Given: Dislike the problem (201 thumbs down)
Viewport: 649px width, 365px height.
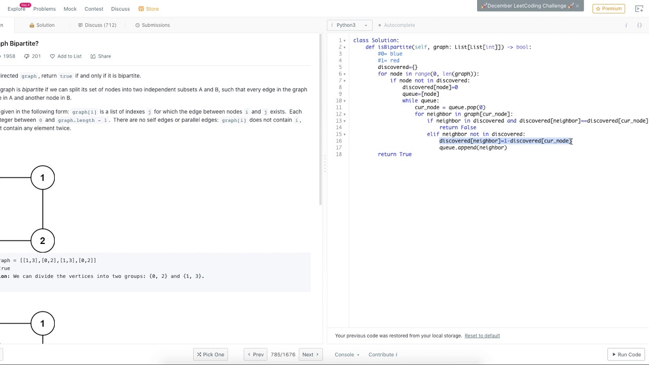Looking at the screenshot, I should tap(32, 56).
